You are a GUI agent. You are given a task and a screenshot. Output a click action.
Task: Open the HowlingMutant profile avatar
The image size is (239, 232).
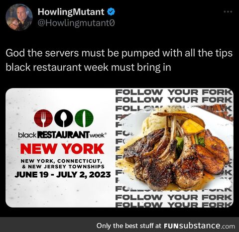click(19, 17)
